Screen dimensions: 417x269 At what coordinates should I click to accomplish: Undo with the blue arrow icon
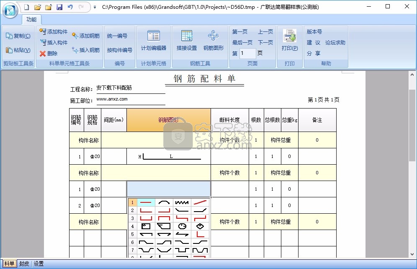coord(70,7)
